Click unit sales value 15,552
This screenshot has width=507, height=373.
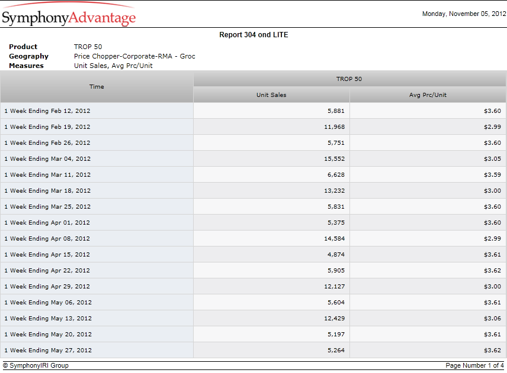pyautogui.click(x=334, y=159)
